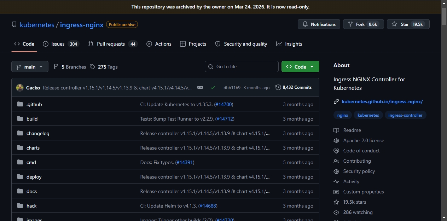Screen dimensions: 447x221
Task: Switch to the Code tab
Action: (24, 44)
